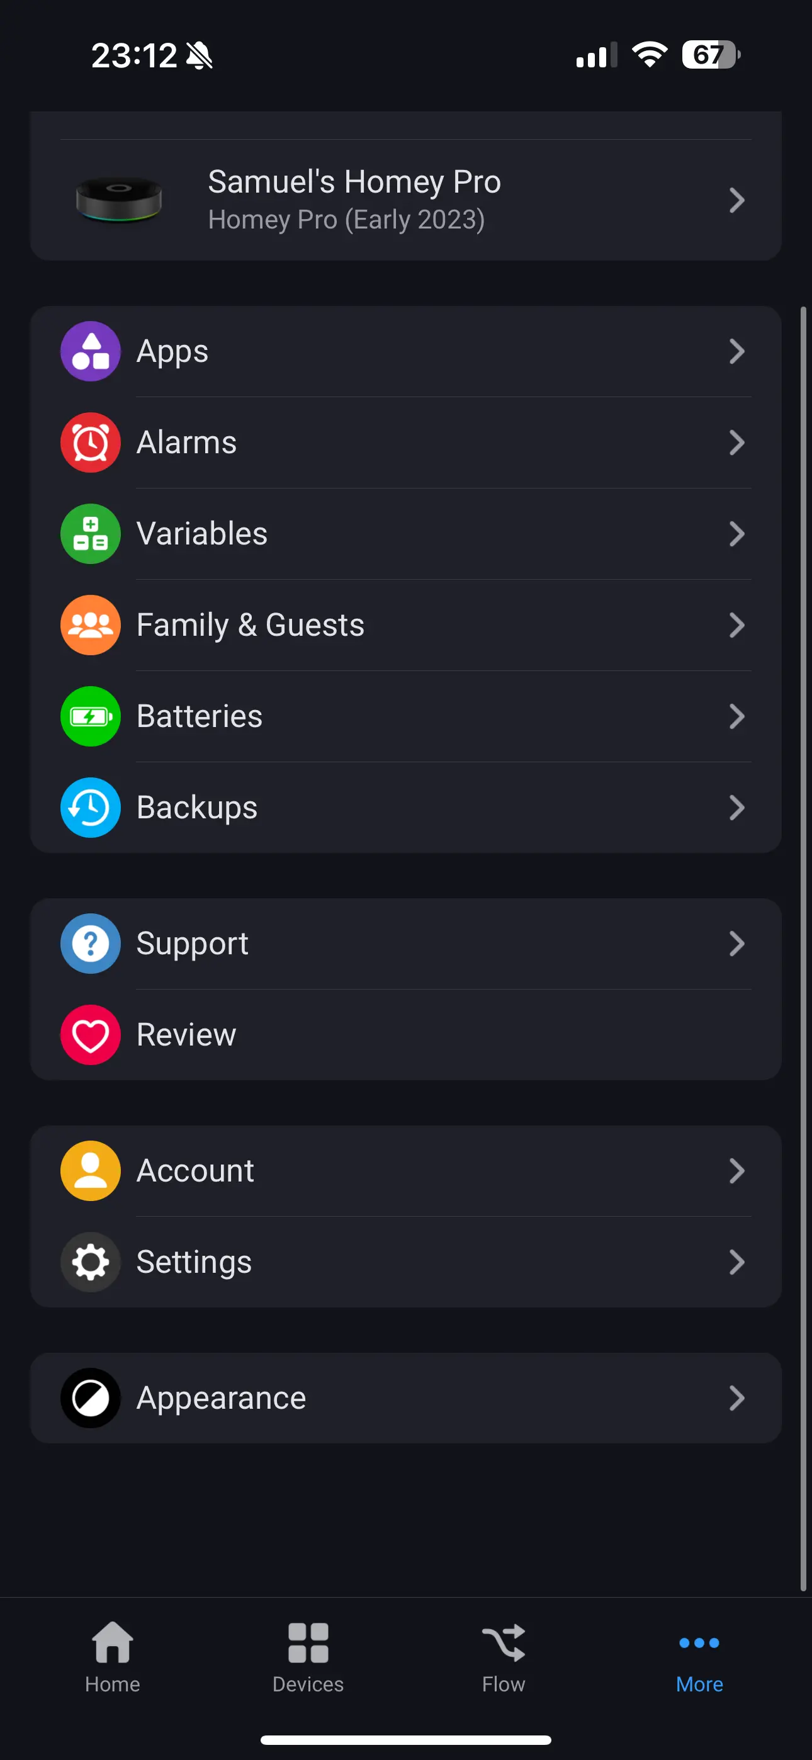This screenshot has width=812, height=1760.
Task: Tap the Appearance contrast icon
Action: [90, 1398]
